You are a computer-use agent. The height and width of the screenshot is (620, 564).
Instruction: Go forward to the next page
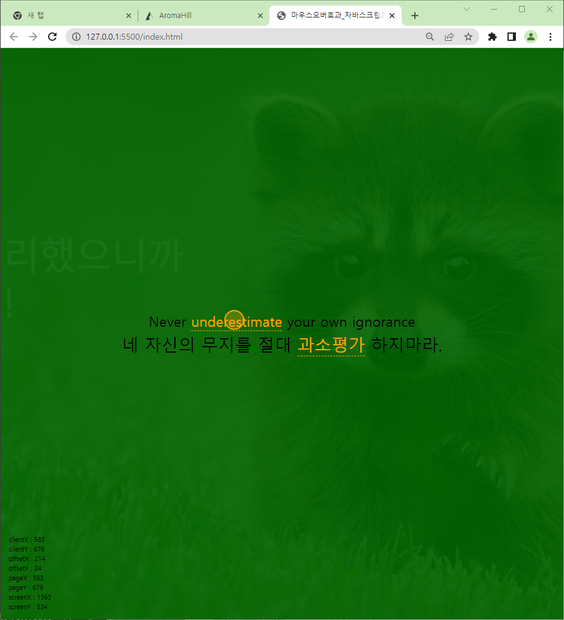coord(33,37)
